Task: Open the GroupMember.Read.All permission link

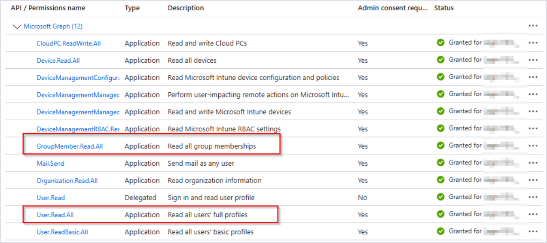Action: pos(70,146)
